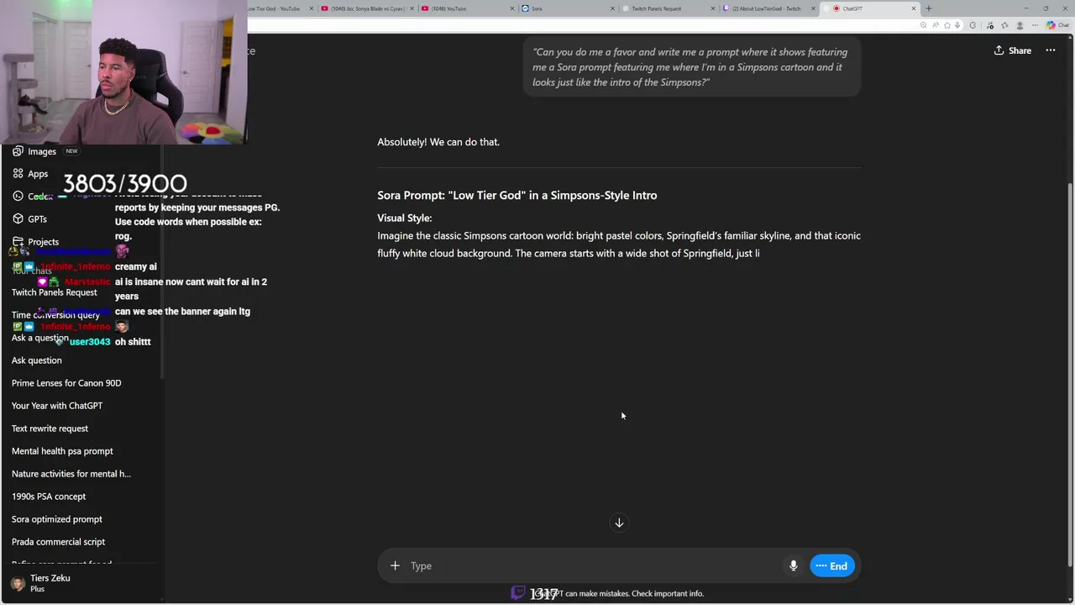Switch to Jax, Sonya Blade vs Cyrax tab
Viewport: 1075px width, 605px height.
click(x=368, y=8)
